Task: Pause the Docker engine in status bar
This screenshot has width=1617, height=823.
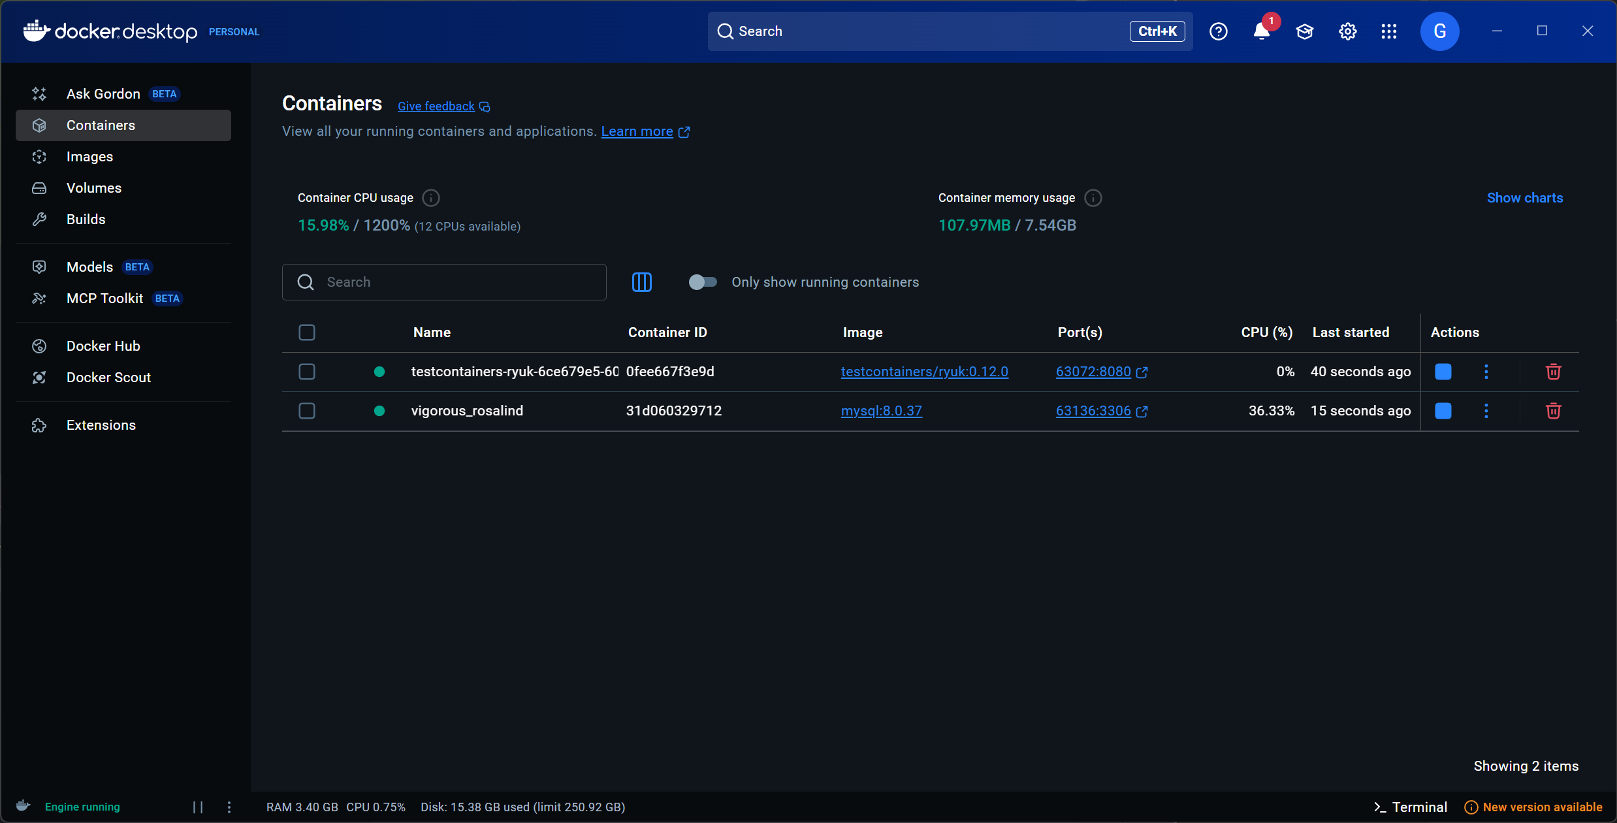Action: 198,807
